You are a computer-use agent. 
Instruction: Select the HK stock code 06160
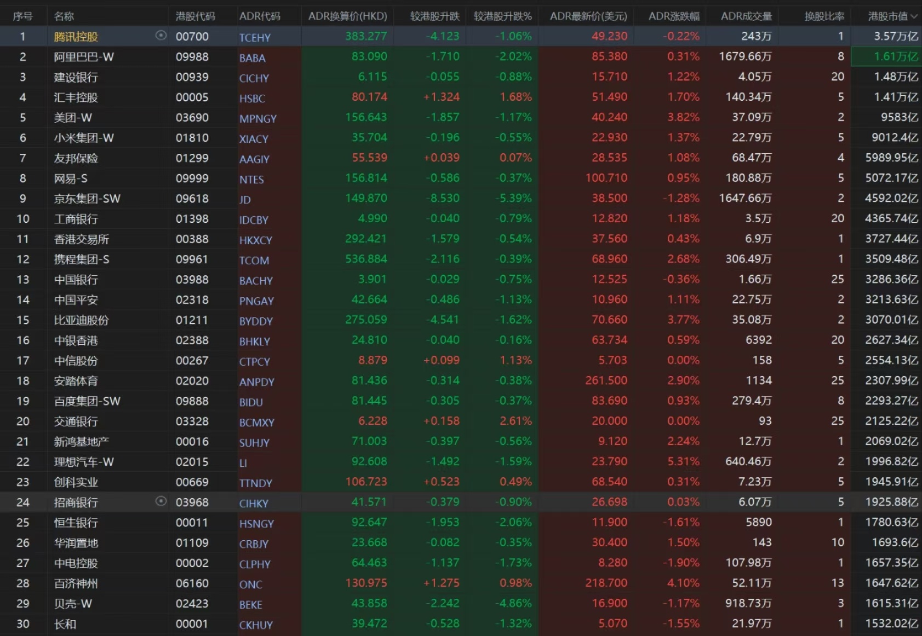[192, 583]
